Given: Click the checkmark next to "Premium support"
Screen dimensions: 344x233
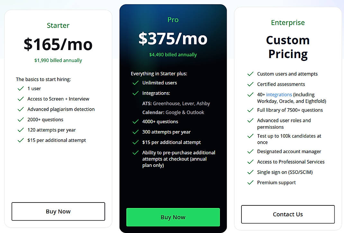Looking at the screenshot, I should tap(250, 182).
